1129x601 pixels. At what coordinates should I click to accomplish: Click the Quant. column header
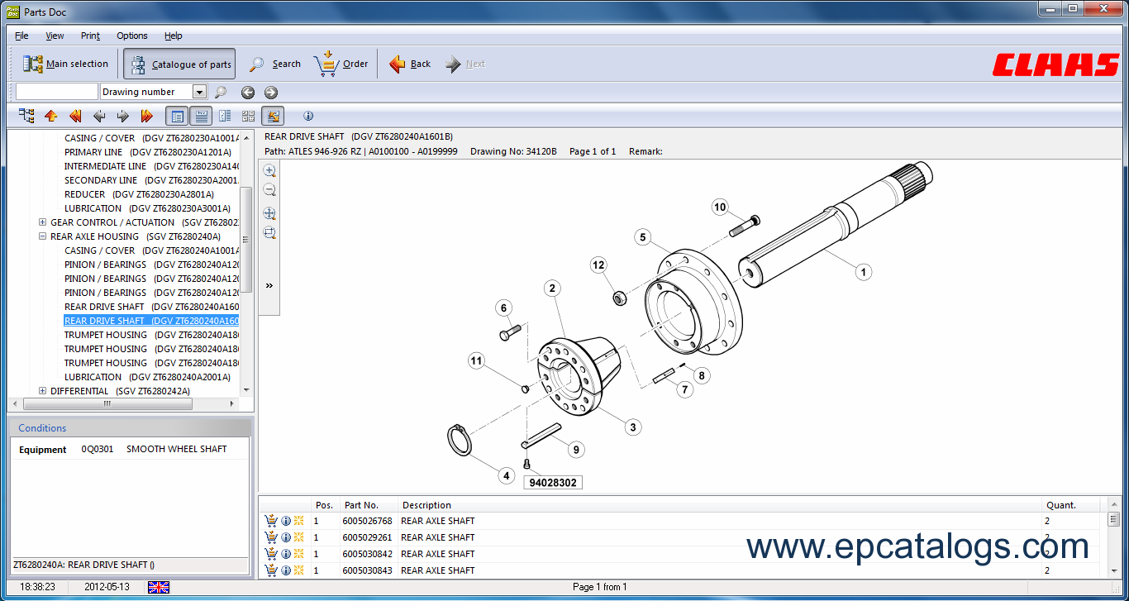point(1071,505)
